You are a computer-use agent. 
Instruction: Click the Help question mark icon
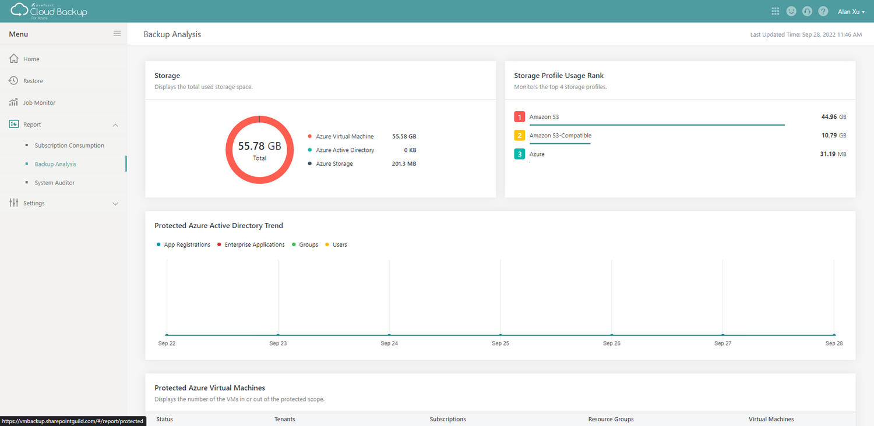823,10
